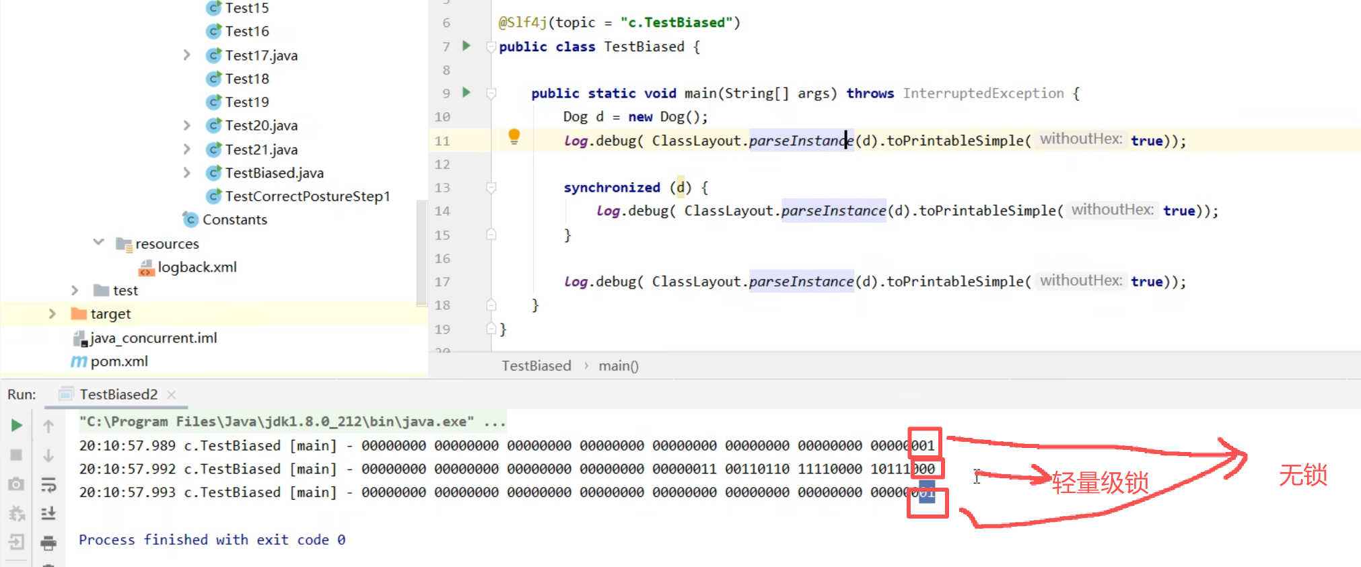The width and height of the screenshot is (1361, 567).
Task: Click the synchronized keyword on line 13
Action: tap(611, 188)
